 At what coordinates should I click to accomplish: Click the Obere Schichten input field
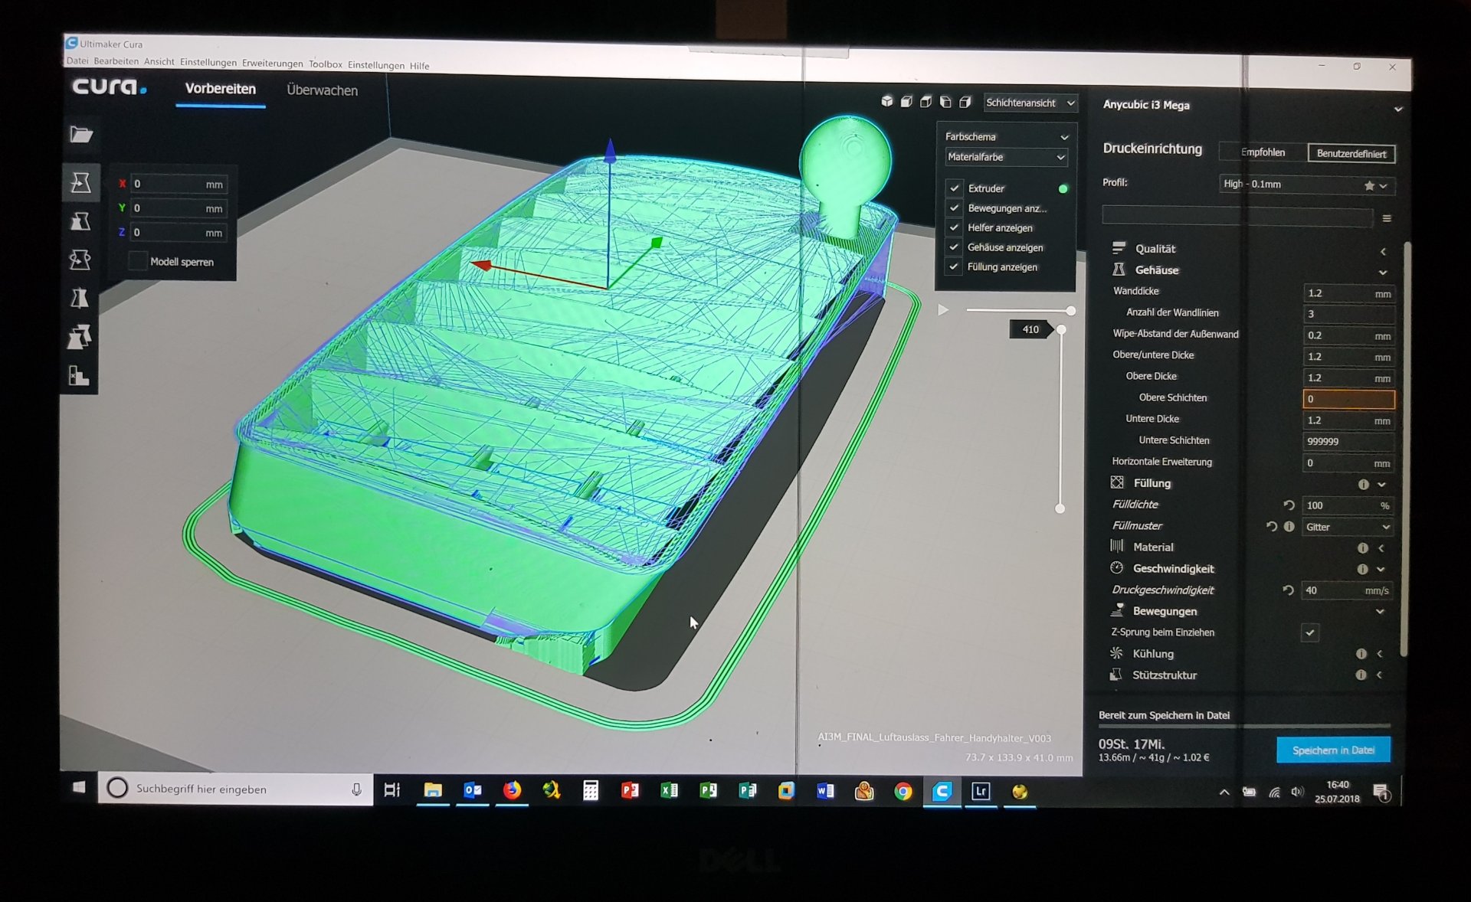point(1348,399)
